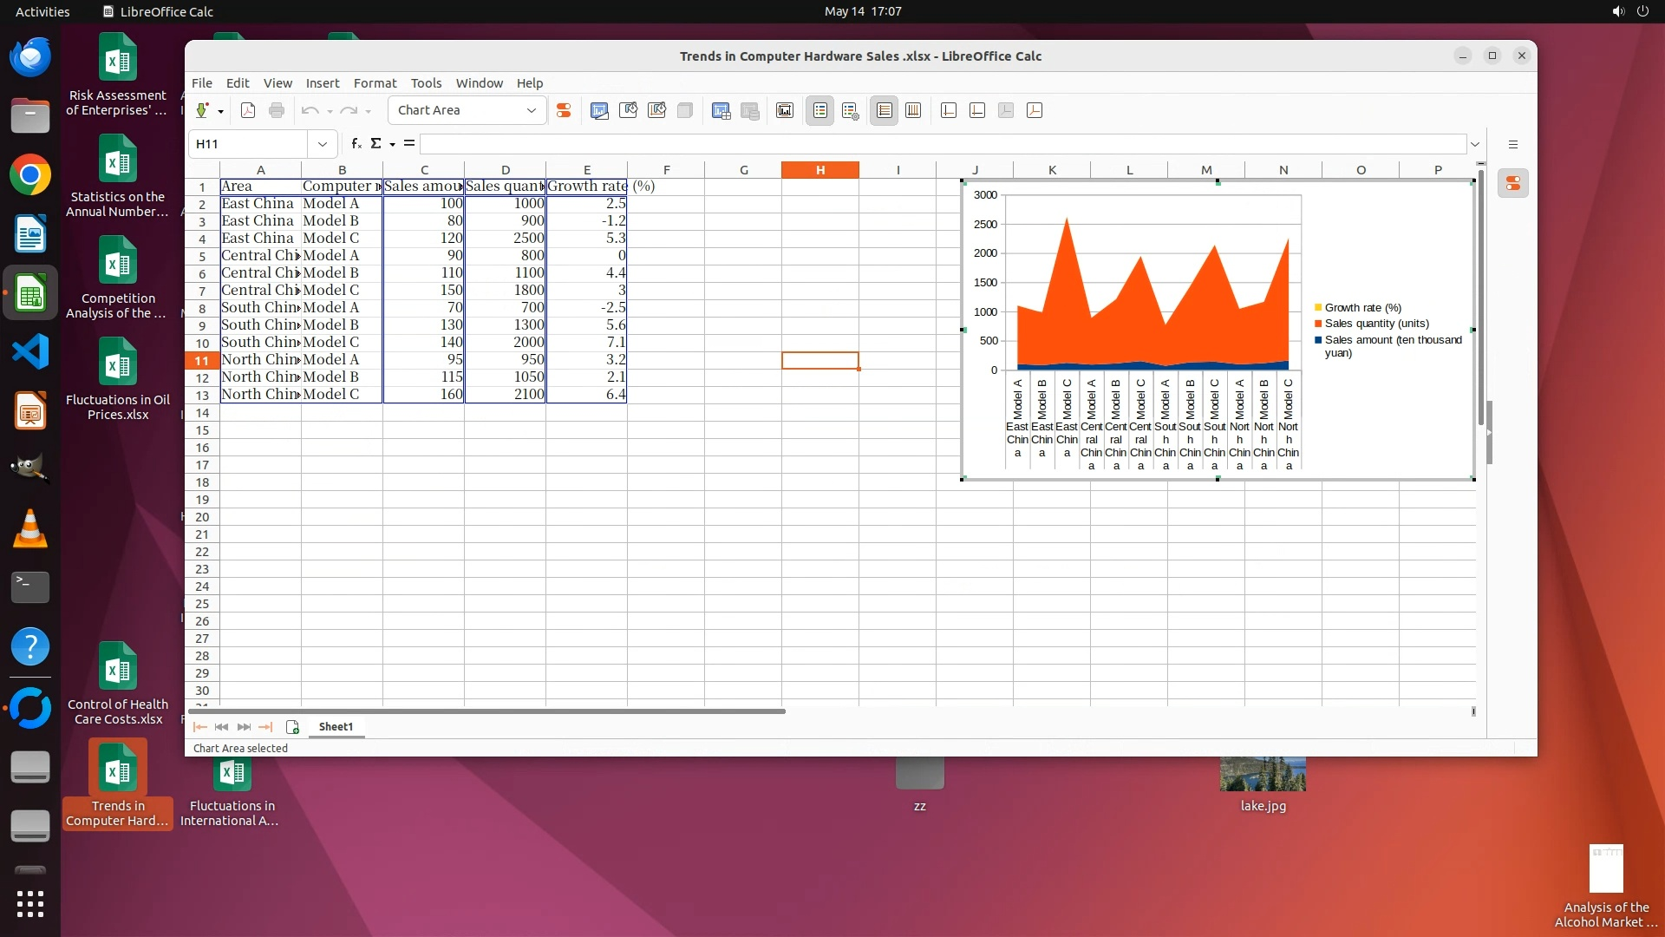Click the Sales quantity legend entry
This screenshot has height=937, width=1665.
tap(1376, 324)
